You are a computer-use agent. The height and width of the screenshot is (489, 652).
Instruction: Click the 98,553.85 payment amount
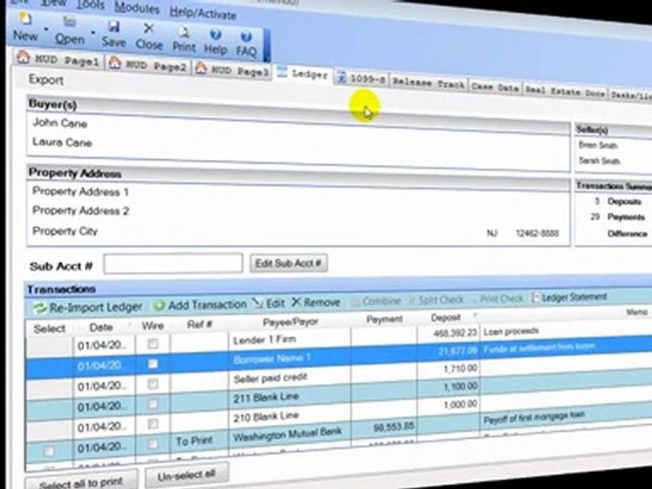tap(393, 427)
